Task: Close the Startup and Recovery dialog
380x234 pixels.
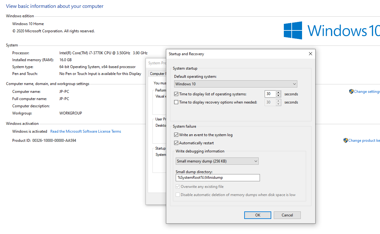Action: click(310, 54)
